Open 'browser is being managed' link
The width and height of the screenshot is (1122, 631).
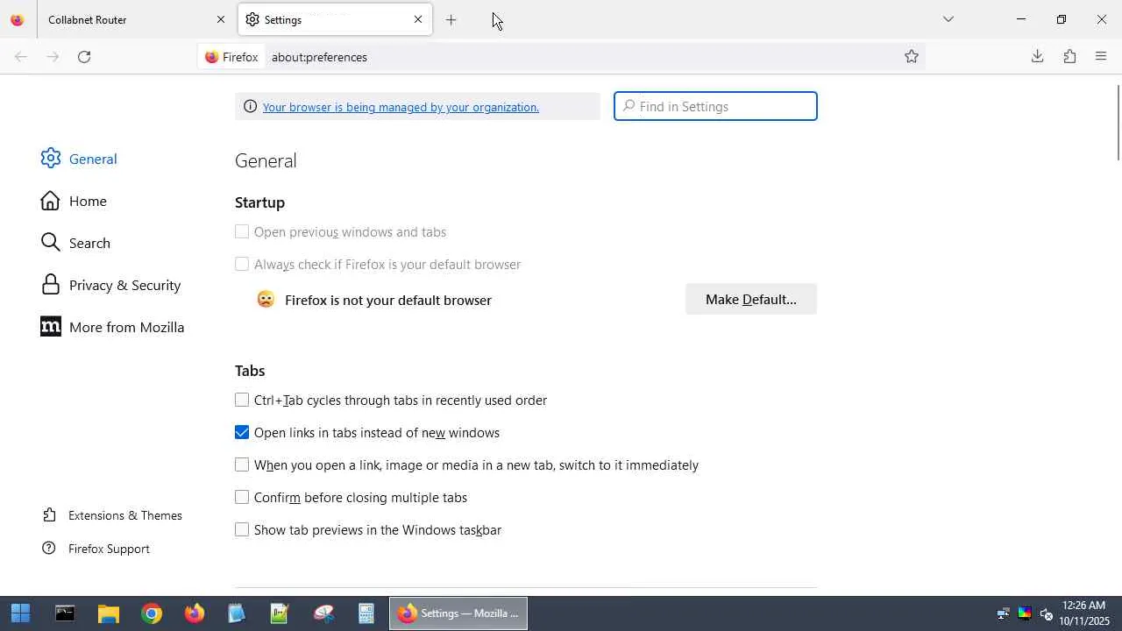[401, 107]
